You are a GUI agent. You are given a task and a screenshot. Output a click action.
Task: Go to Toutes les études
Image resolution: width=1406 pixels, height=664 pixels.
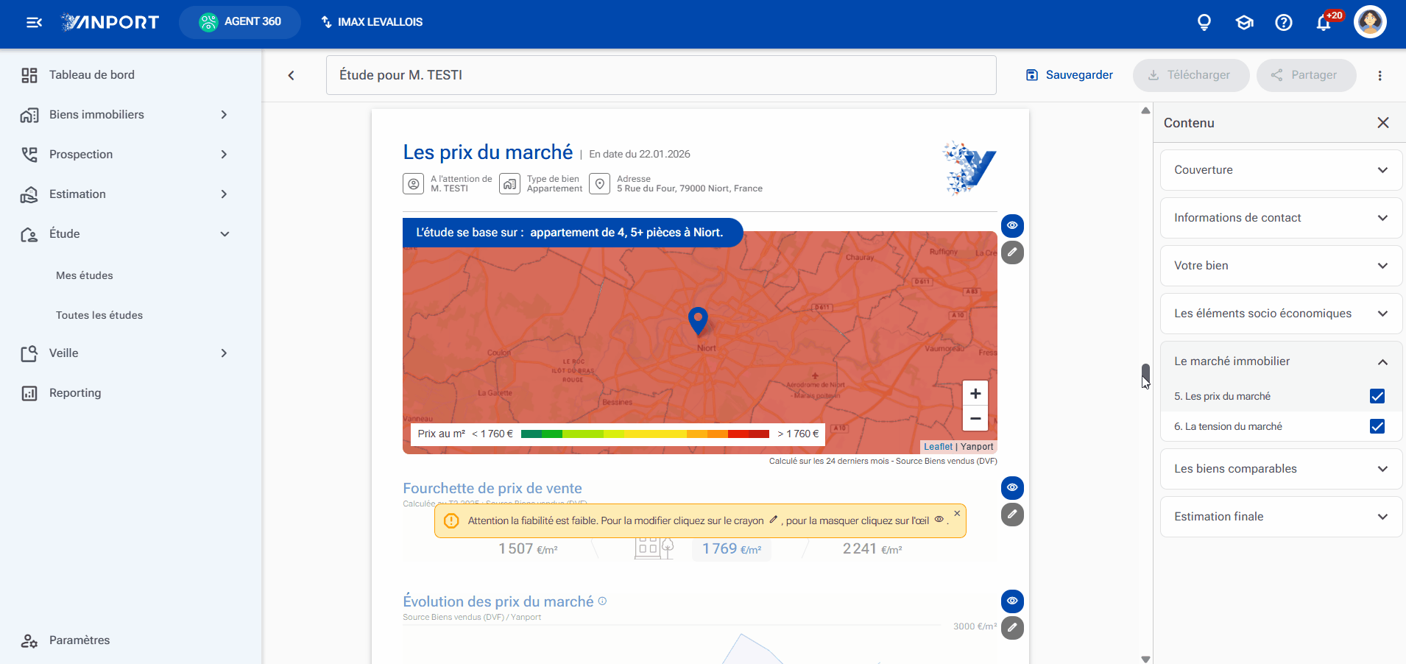click(99, 315)
